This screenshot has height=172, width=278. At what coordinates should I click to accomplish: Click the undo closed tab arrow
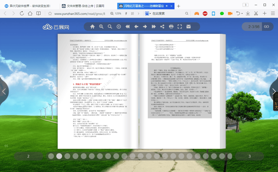click(238, 13)
